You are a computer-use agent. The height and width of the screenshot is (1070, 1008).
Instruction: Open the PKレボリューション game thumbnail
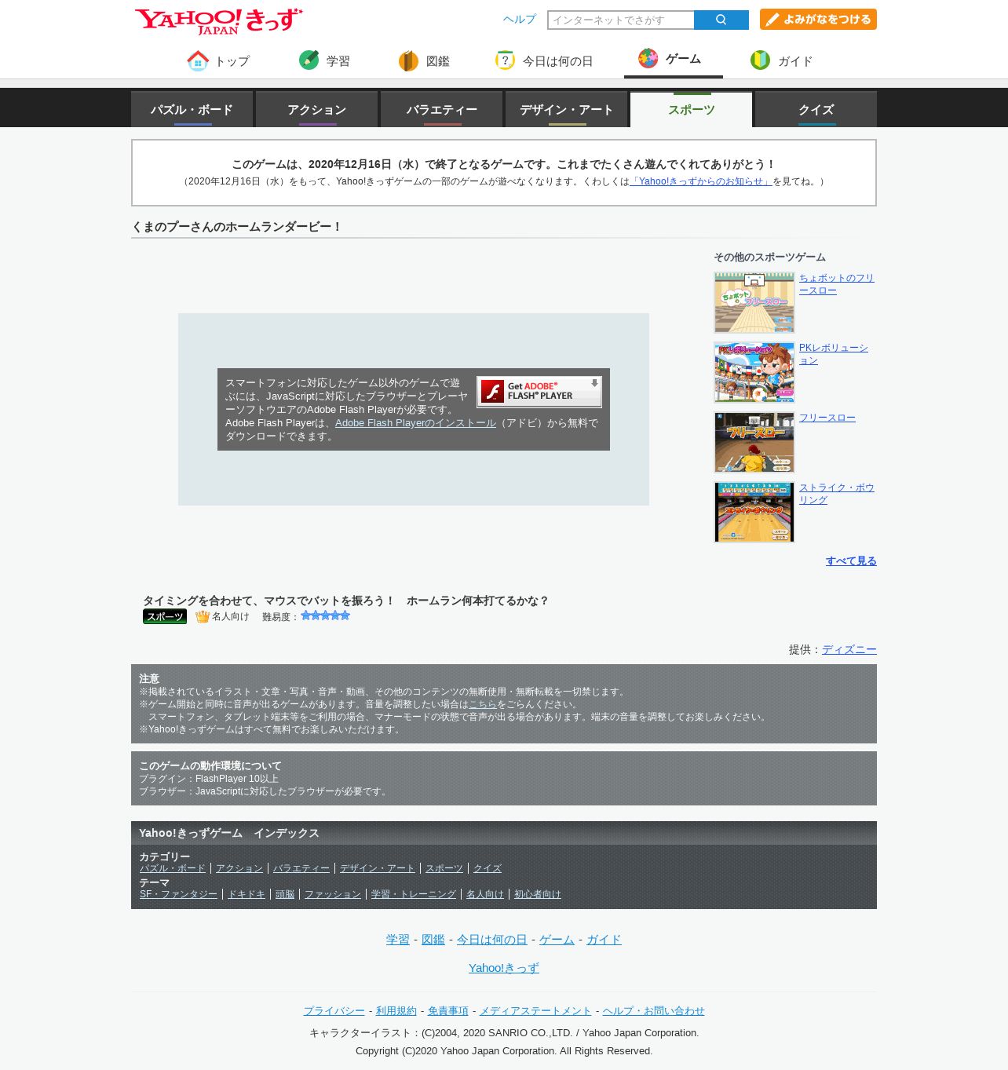pos(754,372)
